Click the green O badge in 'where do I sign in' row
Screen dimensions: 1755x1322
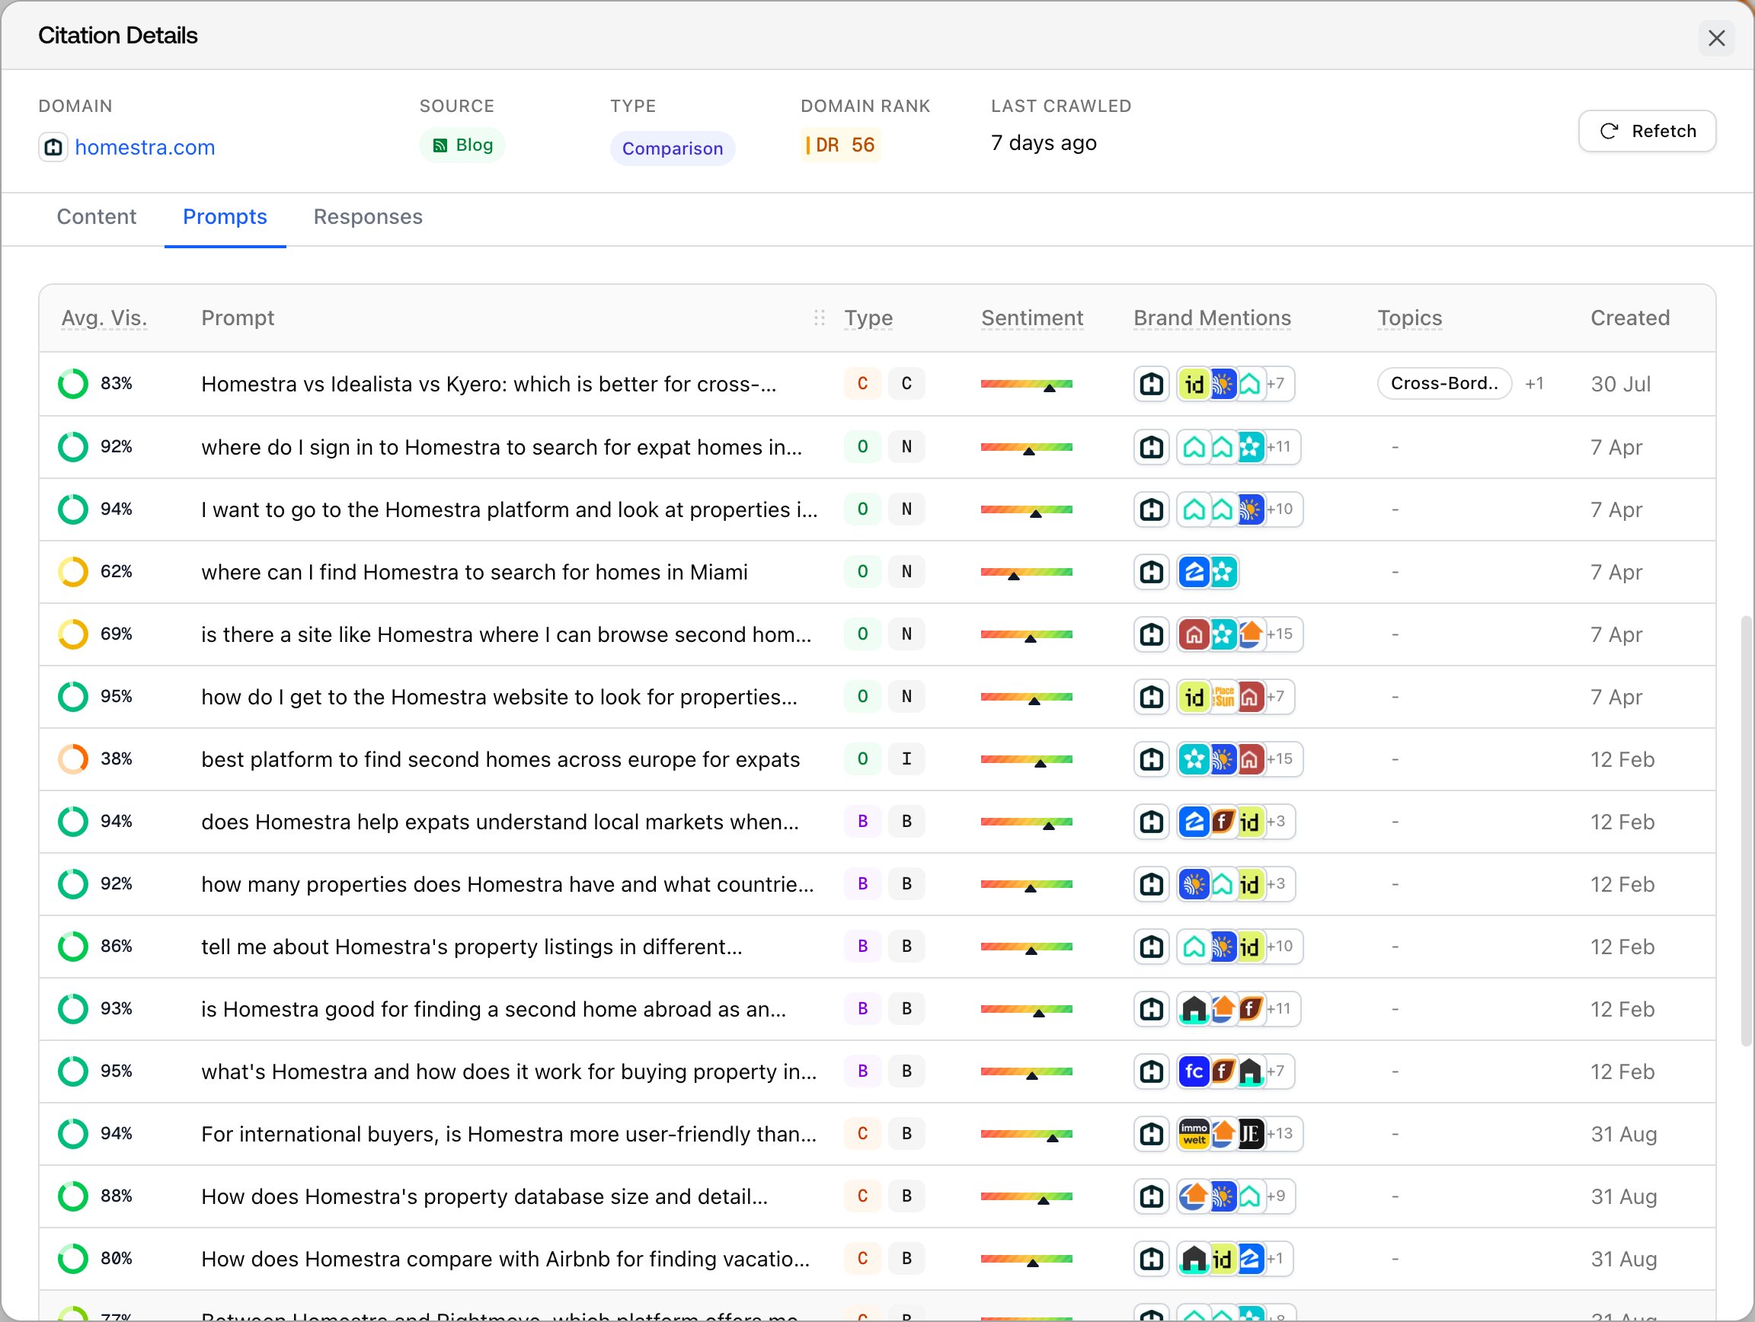(x=862, y=446)
